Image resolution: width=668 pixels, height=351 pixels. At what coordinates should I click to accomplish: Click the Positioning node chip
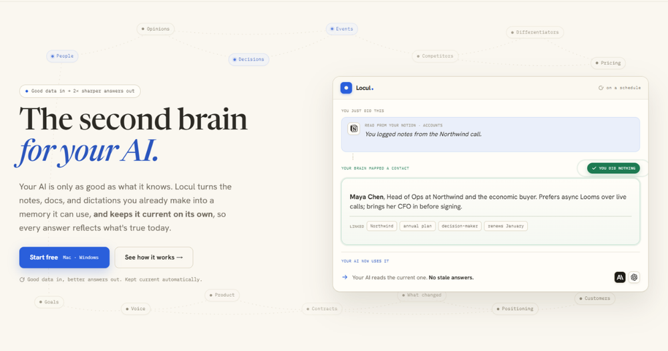coord(514,309)
